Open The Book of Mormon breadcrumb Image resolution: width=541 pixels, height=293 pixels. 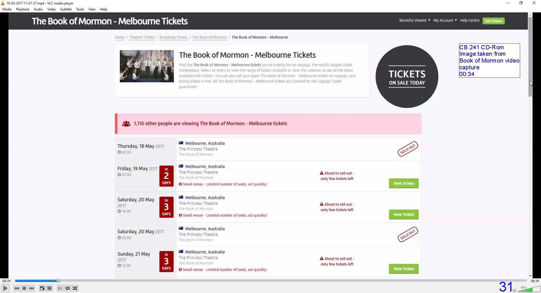pos(209,37)
